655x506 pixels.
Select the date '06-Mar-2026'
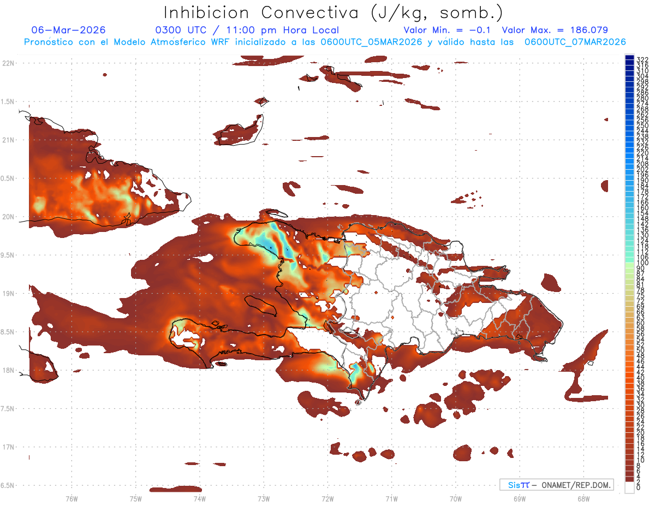pyautogui.click(x=69, y=30)
